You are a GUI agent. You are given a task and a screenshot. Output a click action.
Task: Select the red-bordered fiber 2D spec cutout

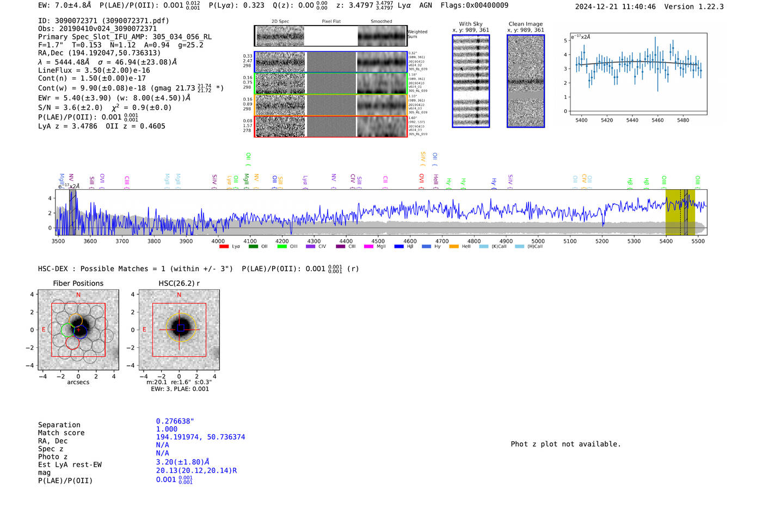(280, 127)
